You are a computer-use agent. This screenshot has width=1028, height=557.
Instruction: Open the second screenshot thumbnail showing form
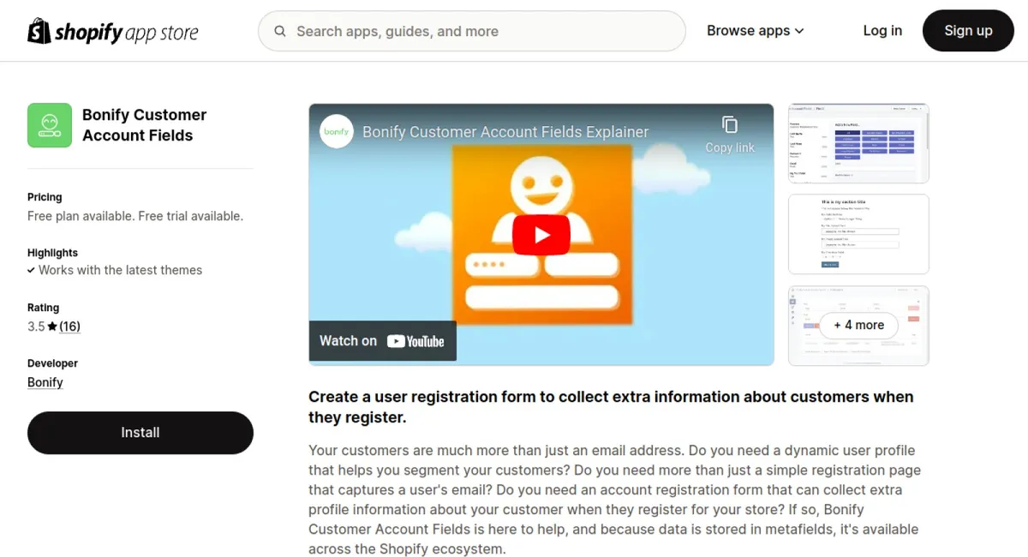(858, 235)
